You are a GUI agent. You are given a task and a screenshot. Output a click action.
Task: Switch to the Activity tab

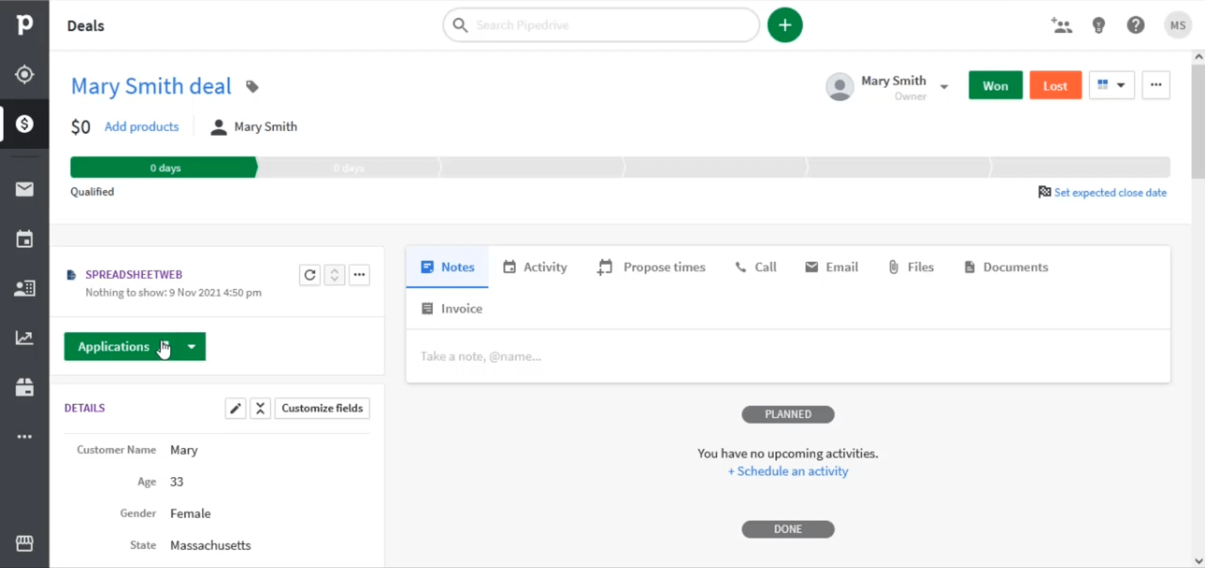[535, 267]
